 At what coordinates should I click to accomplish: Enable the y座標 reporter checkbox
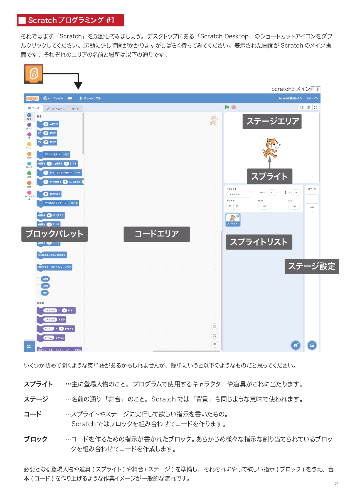pos(38,286)
